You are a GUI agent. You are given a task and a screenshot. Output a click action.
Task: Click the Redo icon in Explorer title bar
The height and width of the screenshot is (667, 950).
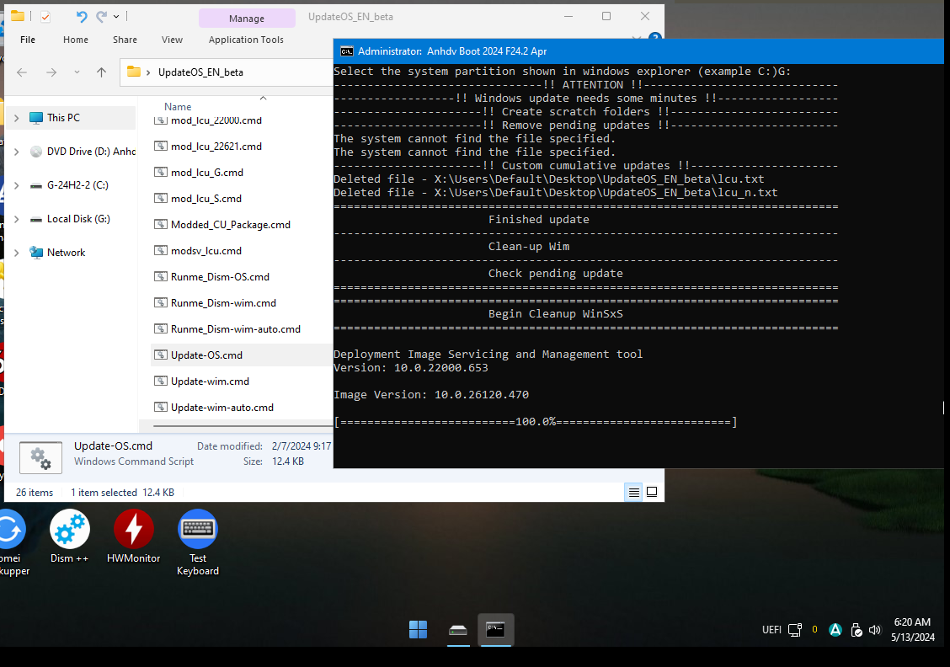click(101, 16)
